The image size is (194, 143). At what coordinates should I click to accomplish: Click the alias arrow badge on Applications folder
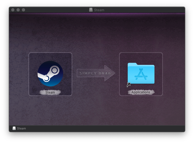pos(129,85)
